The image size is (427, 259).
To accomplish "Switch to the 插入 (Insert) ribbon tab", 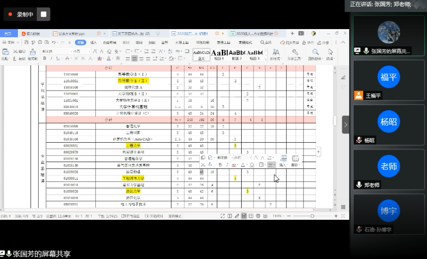I will [x=94, y=42].
